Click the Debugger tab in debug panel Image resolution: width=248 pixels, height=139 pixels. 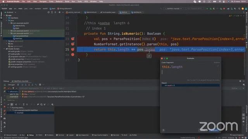(11, 85)
